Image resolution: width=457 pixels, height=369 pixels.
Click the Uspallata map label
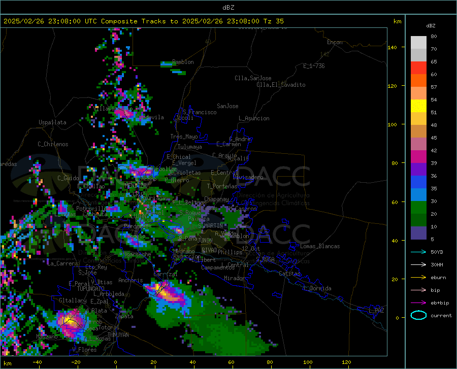click(x=52, y=122)
